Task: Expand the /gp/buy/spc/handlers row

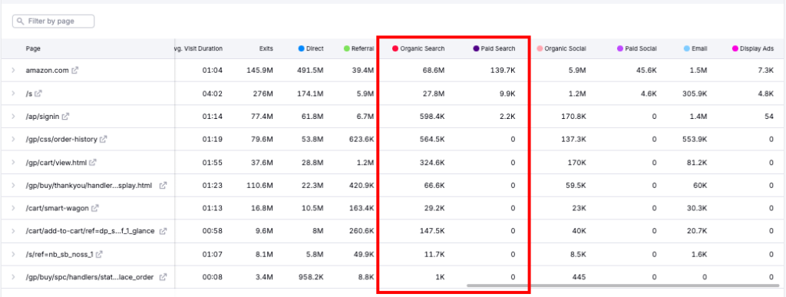Action: click(14, 277)
